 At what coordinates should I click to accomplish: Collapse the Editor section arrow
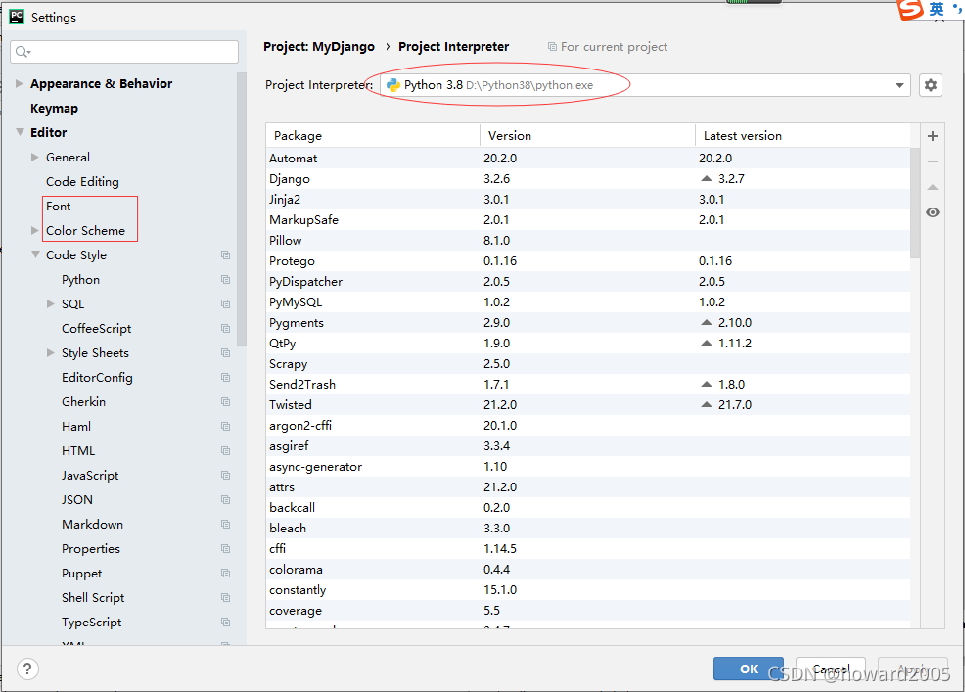[20, 132]
